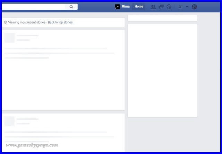
Task: Click the search magnifier icon
Action: pyautogui.click(x=71, y=7)
